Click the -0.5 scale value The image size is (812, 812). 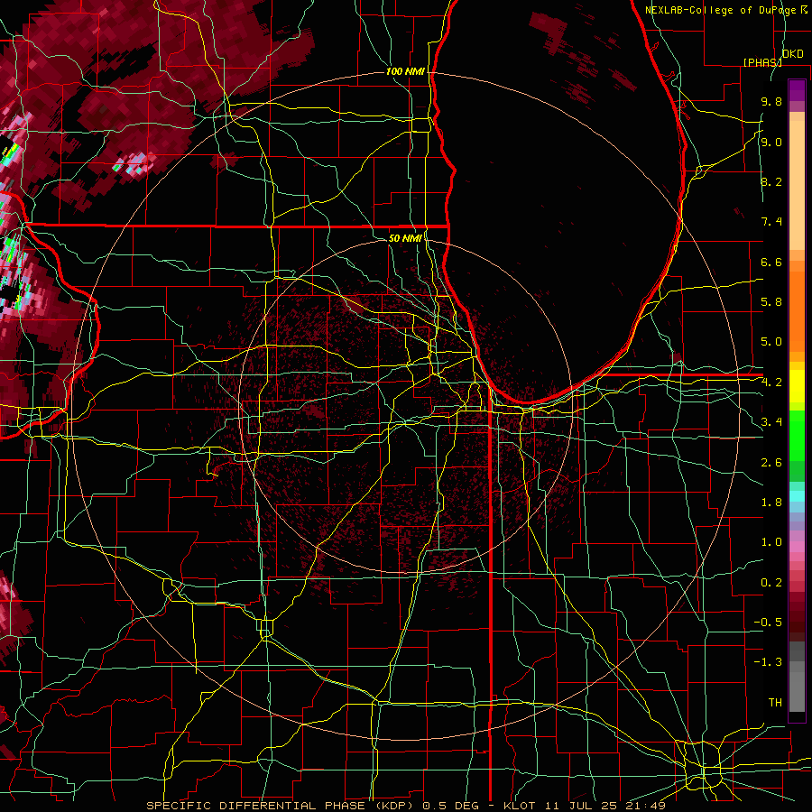pos(768,623)
